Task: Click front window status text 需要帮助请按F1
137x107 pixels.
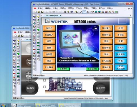Action: tap(39, 75)
